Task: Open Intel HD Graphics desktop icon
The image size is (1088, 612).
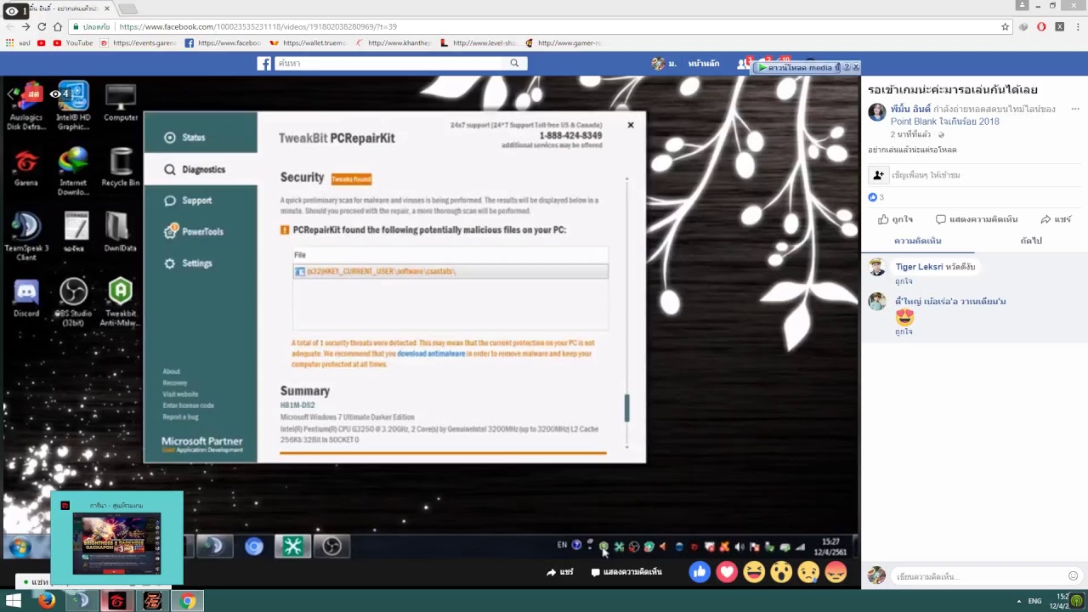Action: [73, 107]
